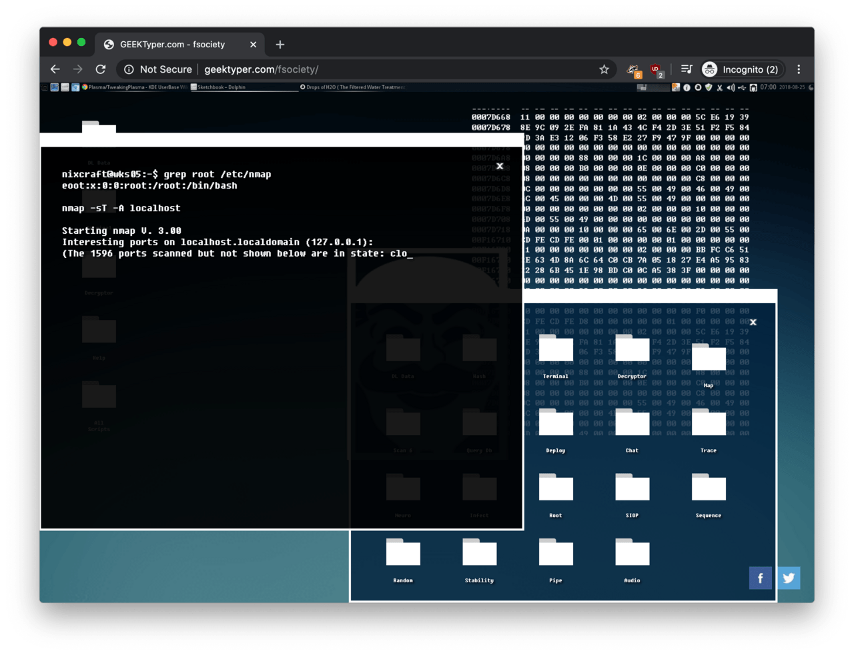The height and width of the screenshot is (655, 854).
Task: Open a new browser tab
Action: (280, 45)
